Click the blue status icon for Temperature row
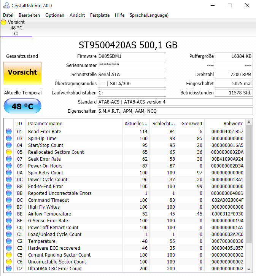The height and width of the screenshot is (276, 256). 9,241
